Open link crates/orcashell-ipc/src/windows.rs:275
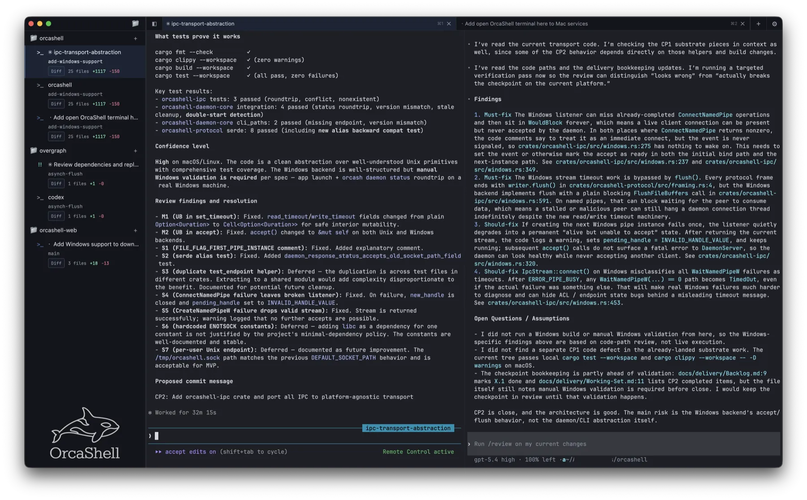Screen dimensions: 807x500 584,147
